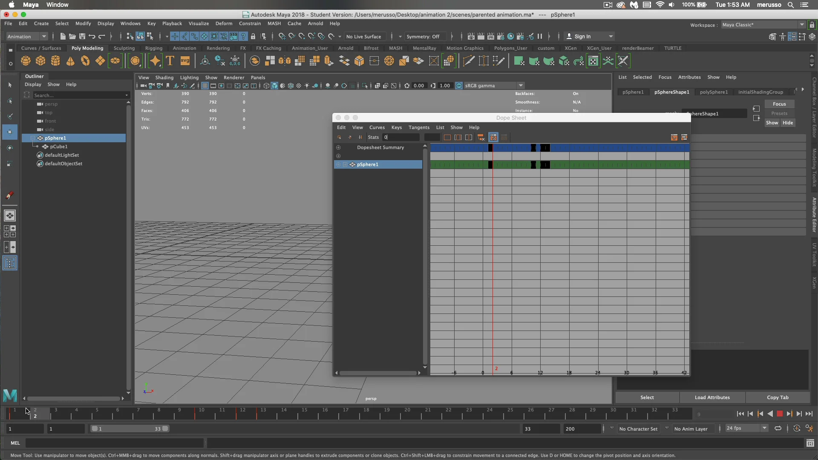Enable snap to grids magnet in status line
The image size is (818, 460).
coord(282,36)
